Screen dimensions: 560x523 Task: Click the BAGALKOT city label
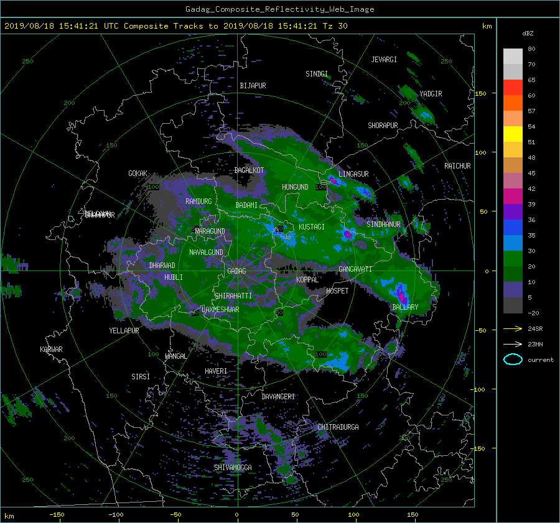pos(249,170)
